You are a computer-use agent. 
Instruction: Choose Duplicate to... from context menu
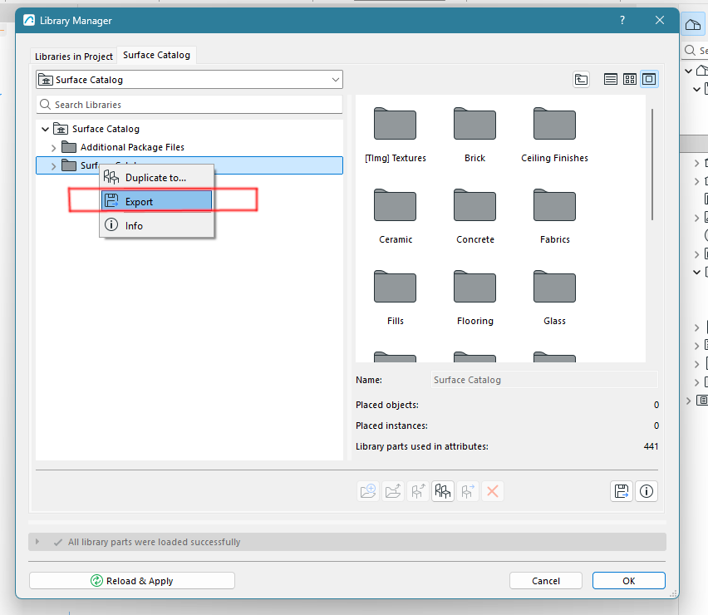coord(156,178)
